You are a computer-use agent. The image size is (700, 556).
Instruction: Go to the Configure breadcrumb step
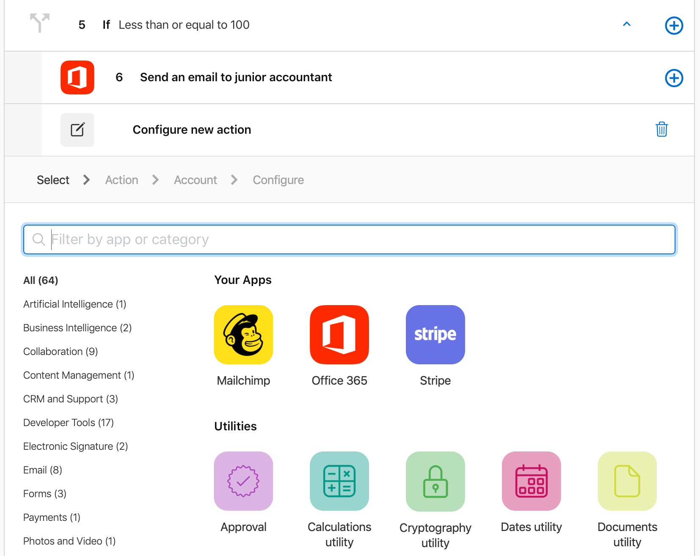(278, 180)
